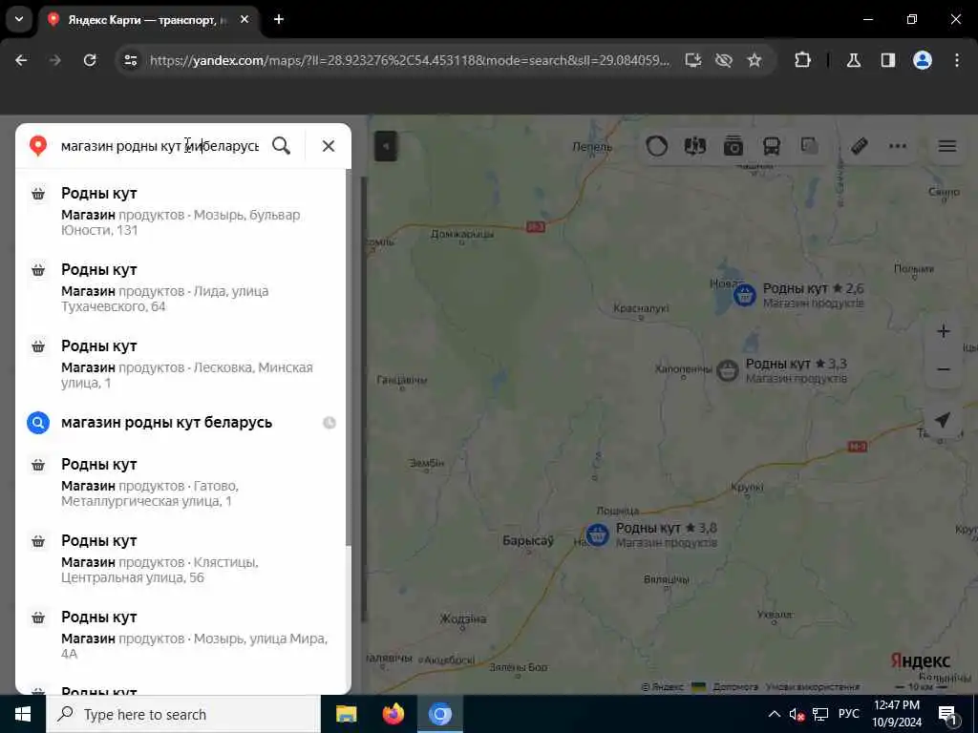Show public transport bus icon

click(x=772, y=146)
